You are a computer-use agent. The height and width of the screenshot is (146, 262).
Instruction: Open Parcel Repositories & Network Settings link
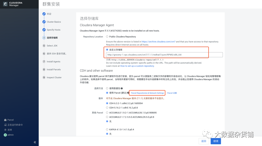coord(147,93)
